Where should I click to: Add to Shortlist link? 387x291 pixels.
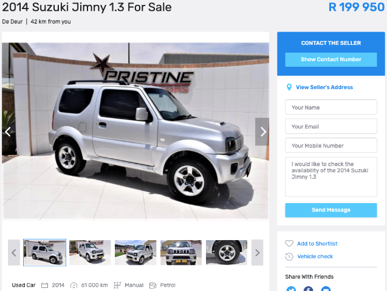point(317,244)
